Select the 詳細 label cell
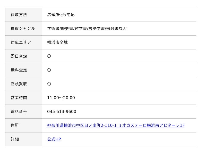Image resolution: width=206 pixels, height=154 pixels. 23,139
